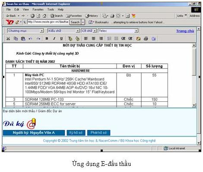Image resolution: width=203 pixels, height=172 pixels.
Task: Open the Chương mục dropdown
Action: pyautogui.click(x=25, y=31)
